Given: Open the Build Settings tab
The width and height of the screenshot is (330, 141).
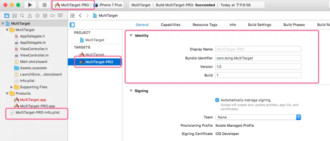Looking at the screenshot, I should coord(260,25).
